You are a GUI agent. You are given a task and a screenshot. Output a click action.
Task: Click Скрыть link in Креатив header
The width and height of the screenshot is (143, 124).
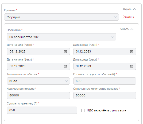pyautogui.click(x=127, y=9)
